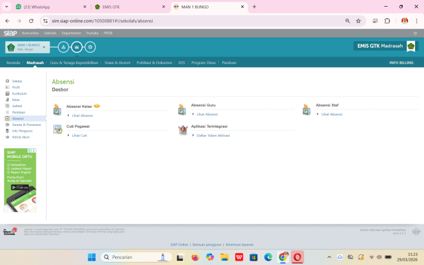Open Departemen in the top bar
Screen dimensions: 424x265
click(71, 33)
